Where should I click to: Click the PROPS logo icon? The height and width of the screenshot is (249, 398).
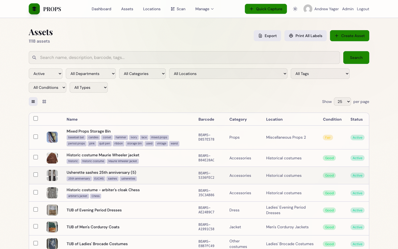pos(34,9)
